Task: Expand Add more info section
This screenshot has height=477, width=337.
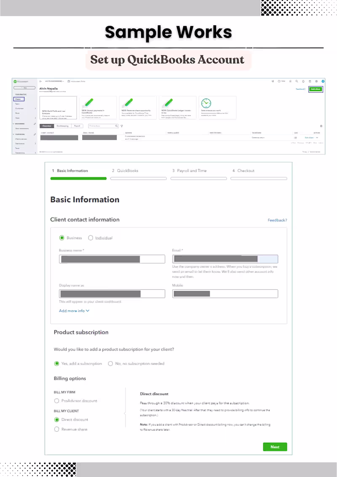Action: click(74, 311)
